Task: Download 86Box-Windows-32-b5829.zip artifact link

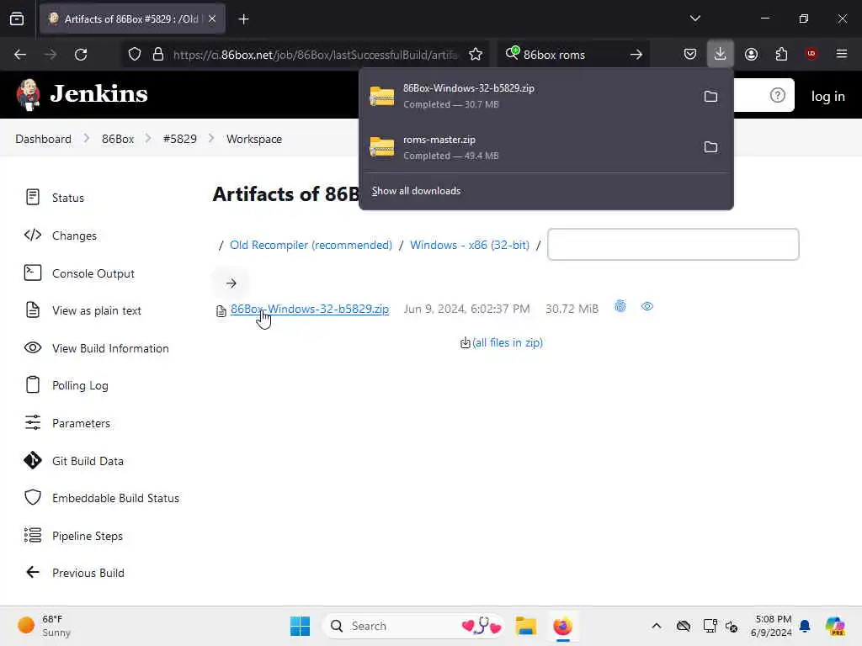Action: (310, 309)
